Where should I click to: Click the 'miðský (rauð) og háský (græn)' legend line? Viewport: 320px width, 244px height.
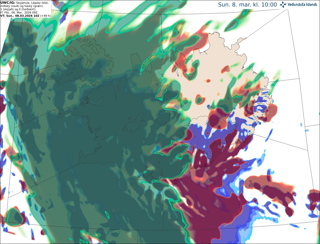coord(22,6)
